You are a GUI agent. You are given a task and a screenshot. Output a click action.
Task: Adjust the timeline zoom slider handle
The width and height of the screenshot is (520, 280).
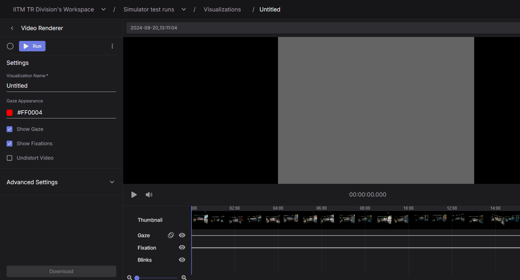click(137, 278)
